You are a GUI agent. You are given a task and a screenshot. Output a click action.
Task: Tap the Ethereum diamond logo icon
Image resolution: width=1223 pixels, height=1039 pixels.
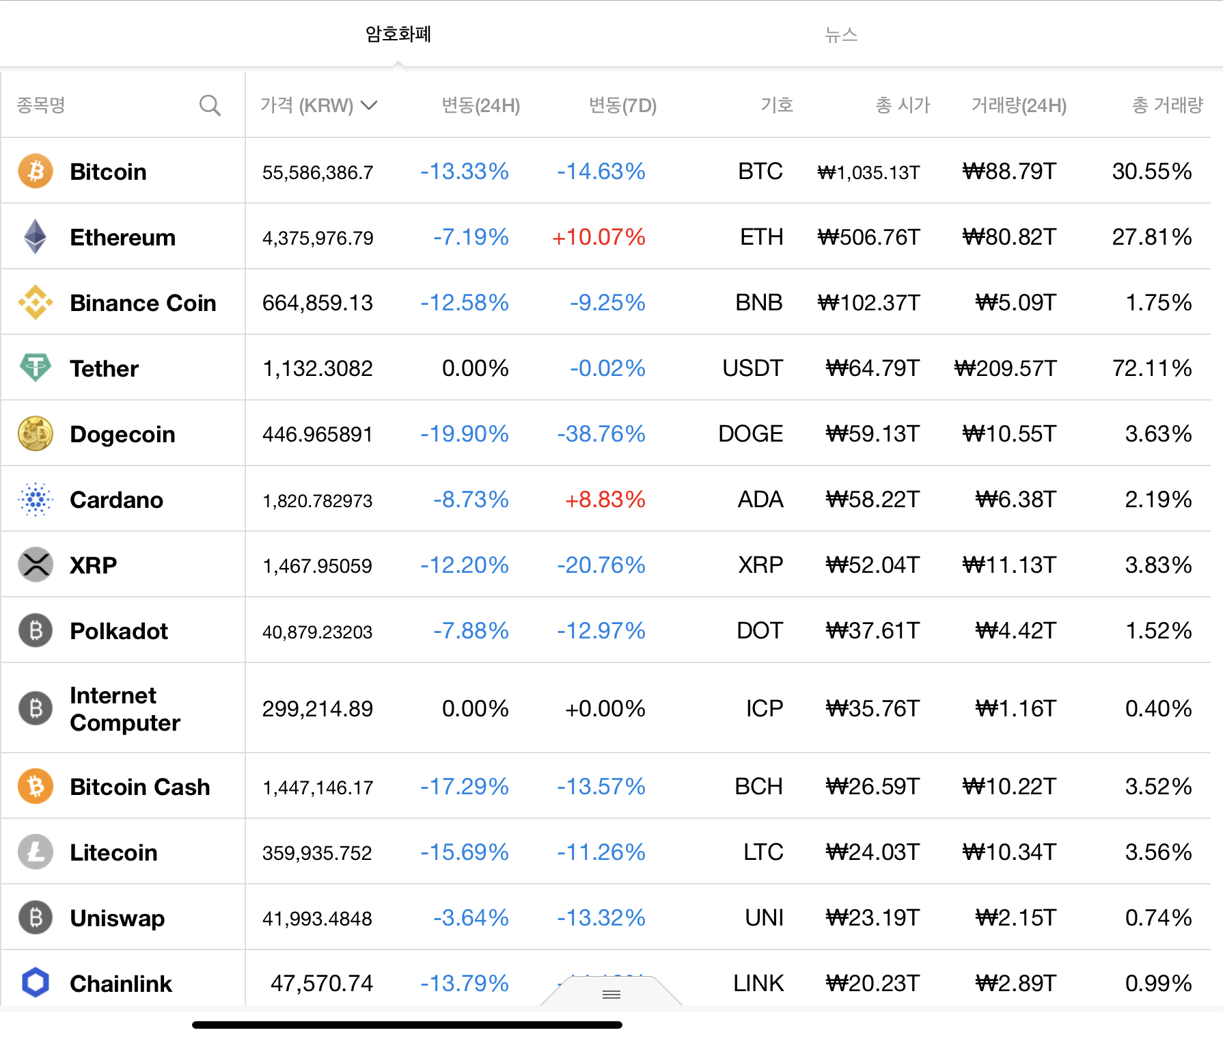click(x=36, y=237)
